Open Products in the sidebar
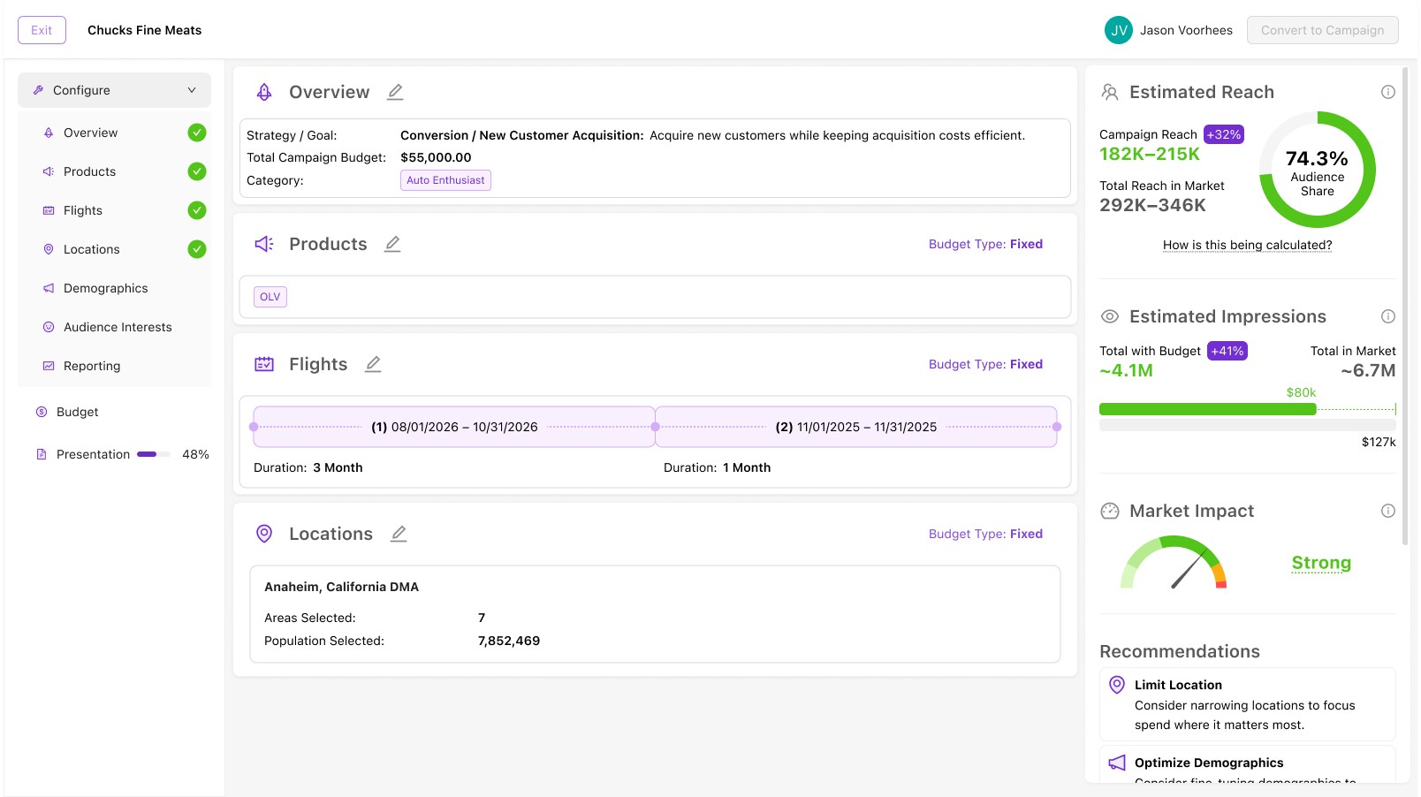 (x=114, y=171)
